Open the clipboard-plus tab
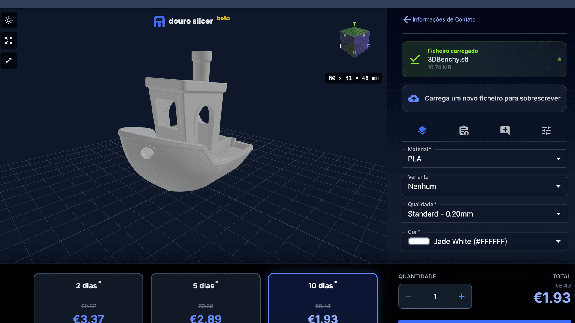The height and width of the screenshot is (323, 575). coord(464,130)
